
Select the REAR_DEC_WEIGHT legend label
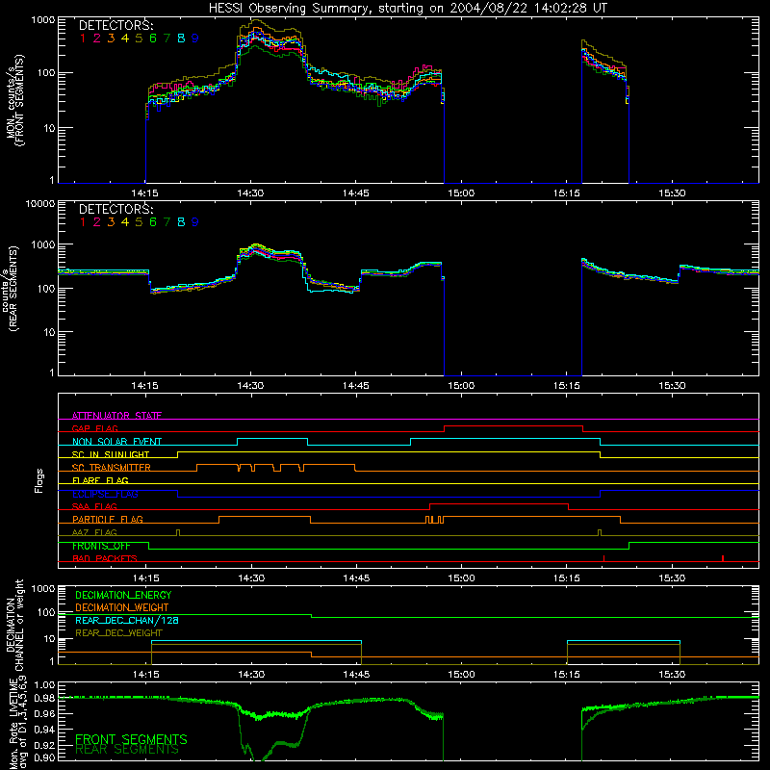[x=118, y=633]
